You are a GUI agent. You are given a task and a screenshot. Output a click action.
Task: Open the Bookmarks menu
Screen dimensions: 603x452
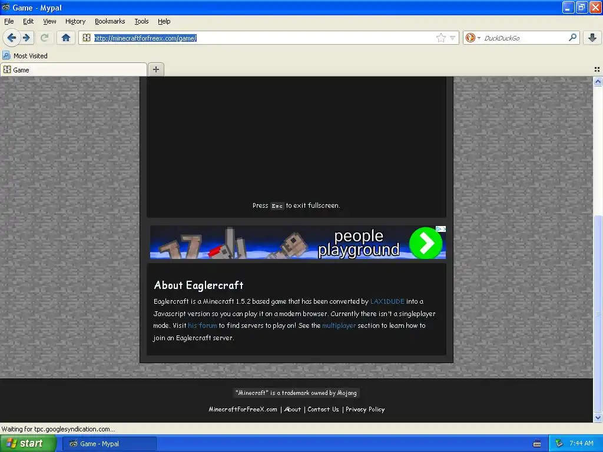click(110, 22)
